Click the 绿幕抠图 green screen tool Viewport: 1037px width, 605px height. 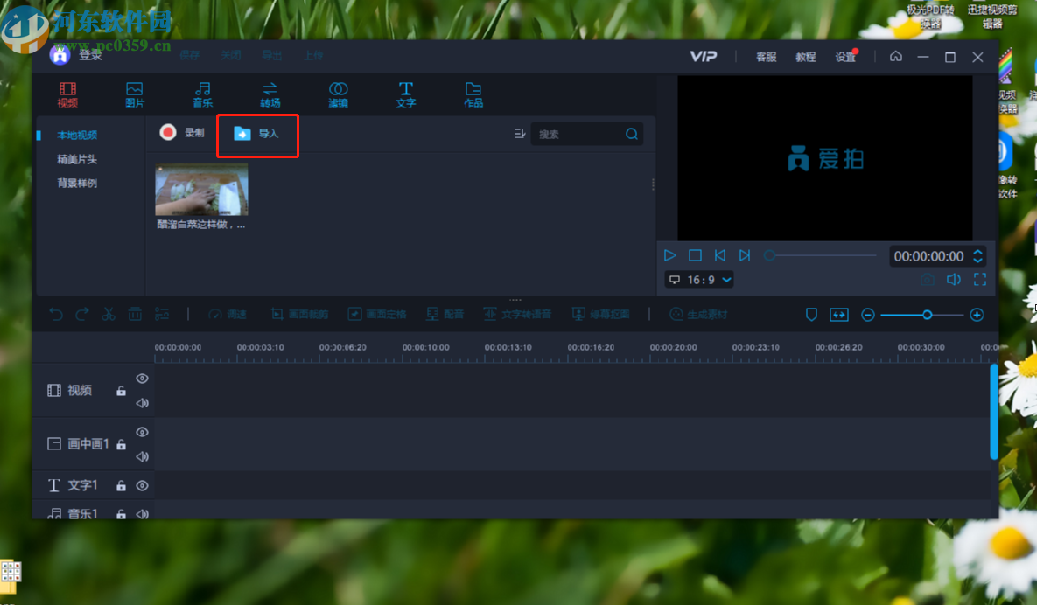tap(600, 315)
